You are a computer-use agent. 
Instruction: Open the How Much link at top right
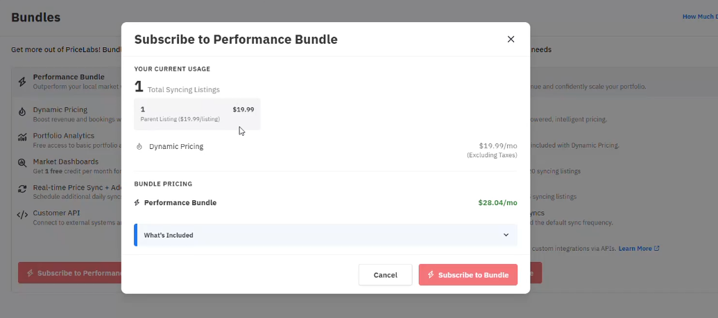coord(700,17)
